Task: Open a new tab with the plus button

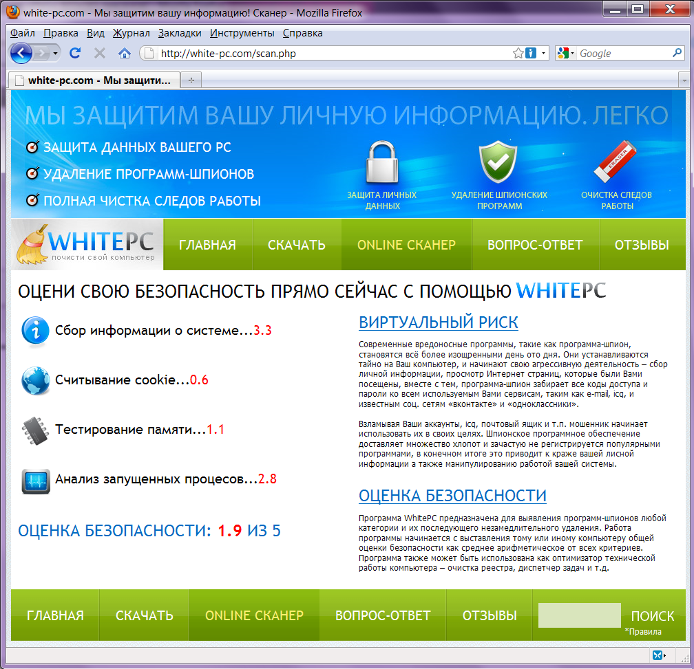Action: (x=191, y=80)
